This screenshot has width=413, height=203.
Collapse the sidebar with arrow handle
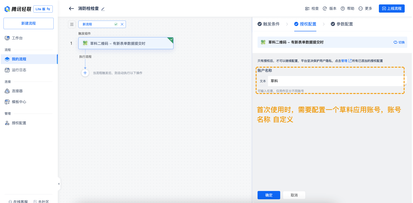point(59,184)
